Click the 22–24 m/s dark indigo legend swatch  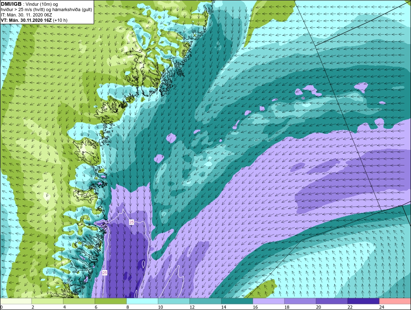(363, 301)
